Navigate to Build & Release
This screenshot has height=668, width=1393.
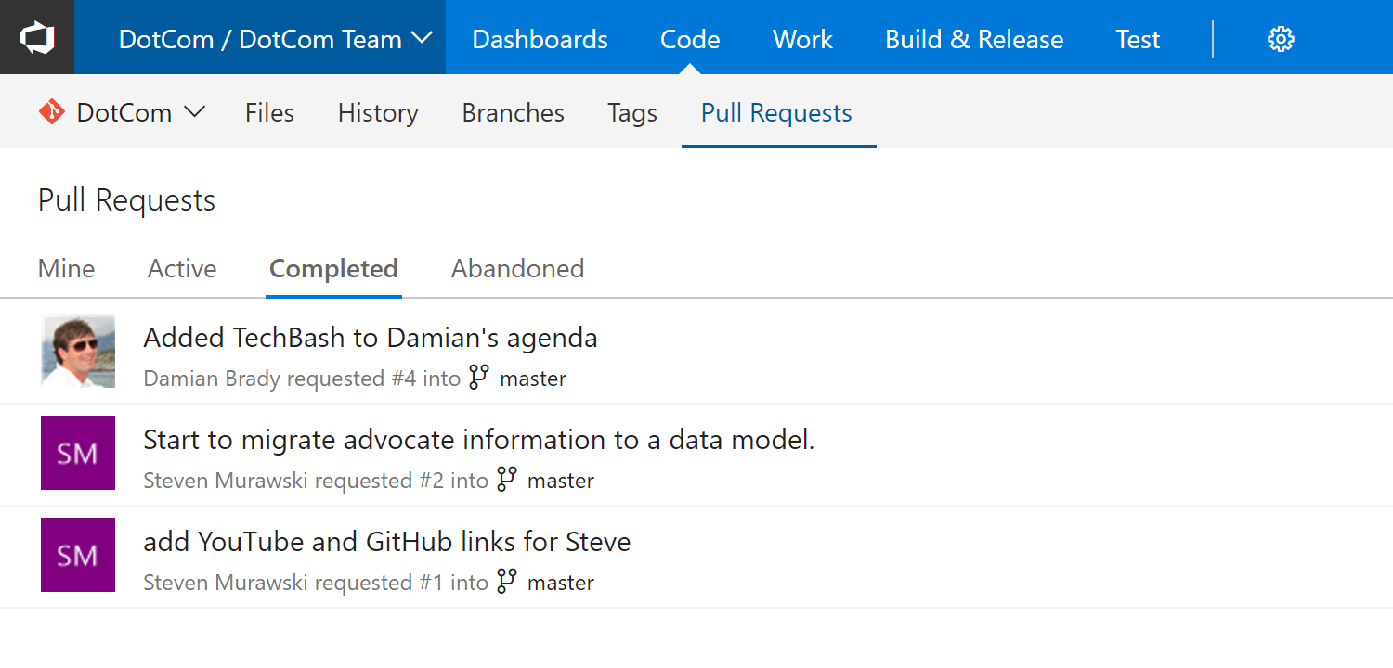[x=973, y=38]
